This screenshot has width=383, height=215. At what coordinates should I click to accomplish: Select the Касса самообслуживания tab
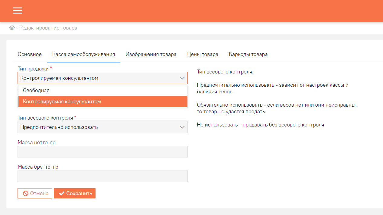[x=83, y=55]
